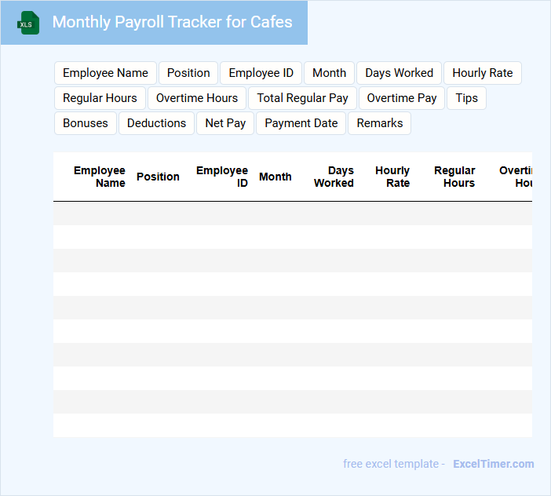Select the Position tag button
The image size is (551, 496).
point(188,73)
